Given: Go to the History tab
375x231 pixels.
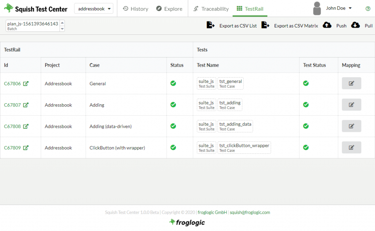Looking at the screenshot, I should coord(135,9).
